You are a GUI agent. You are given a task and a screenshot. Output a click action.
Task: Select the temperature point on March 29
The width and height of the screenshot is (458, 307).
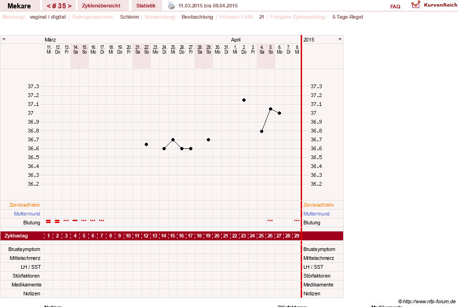(x=208, y=140)
